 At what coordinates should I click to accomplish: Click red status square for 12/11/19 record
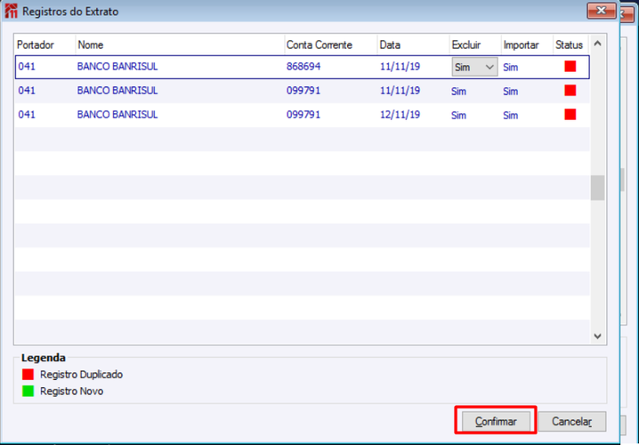(570, 114)
